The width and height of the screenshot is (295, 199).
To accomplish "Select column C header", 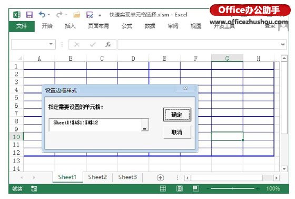I will pos(102,58).
